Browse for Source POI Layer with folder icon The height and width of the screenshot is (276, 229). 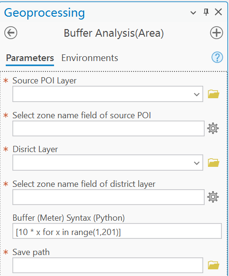(214, 94)
